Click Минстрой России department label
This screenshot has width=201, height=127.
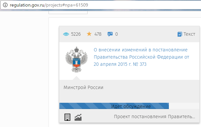tap(84, 87)
